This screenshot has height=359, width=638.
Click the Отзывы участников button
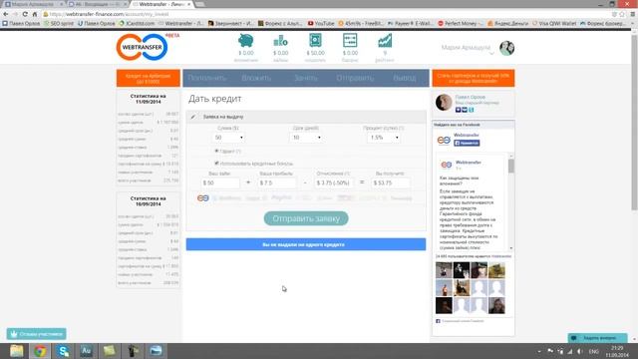(x=37, y=334)
